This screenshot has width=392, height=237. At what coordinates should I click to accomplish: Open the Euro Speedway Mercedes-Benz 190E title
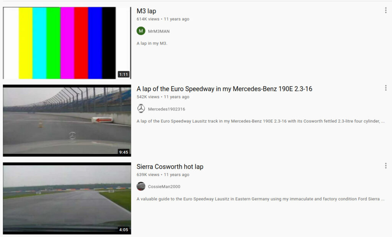coord(224,89)
